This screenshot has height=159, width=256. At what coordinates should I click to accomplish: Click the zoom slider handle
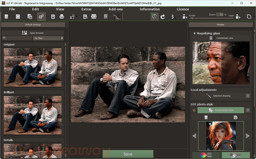tap(192, 19)
